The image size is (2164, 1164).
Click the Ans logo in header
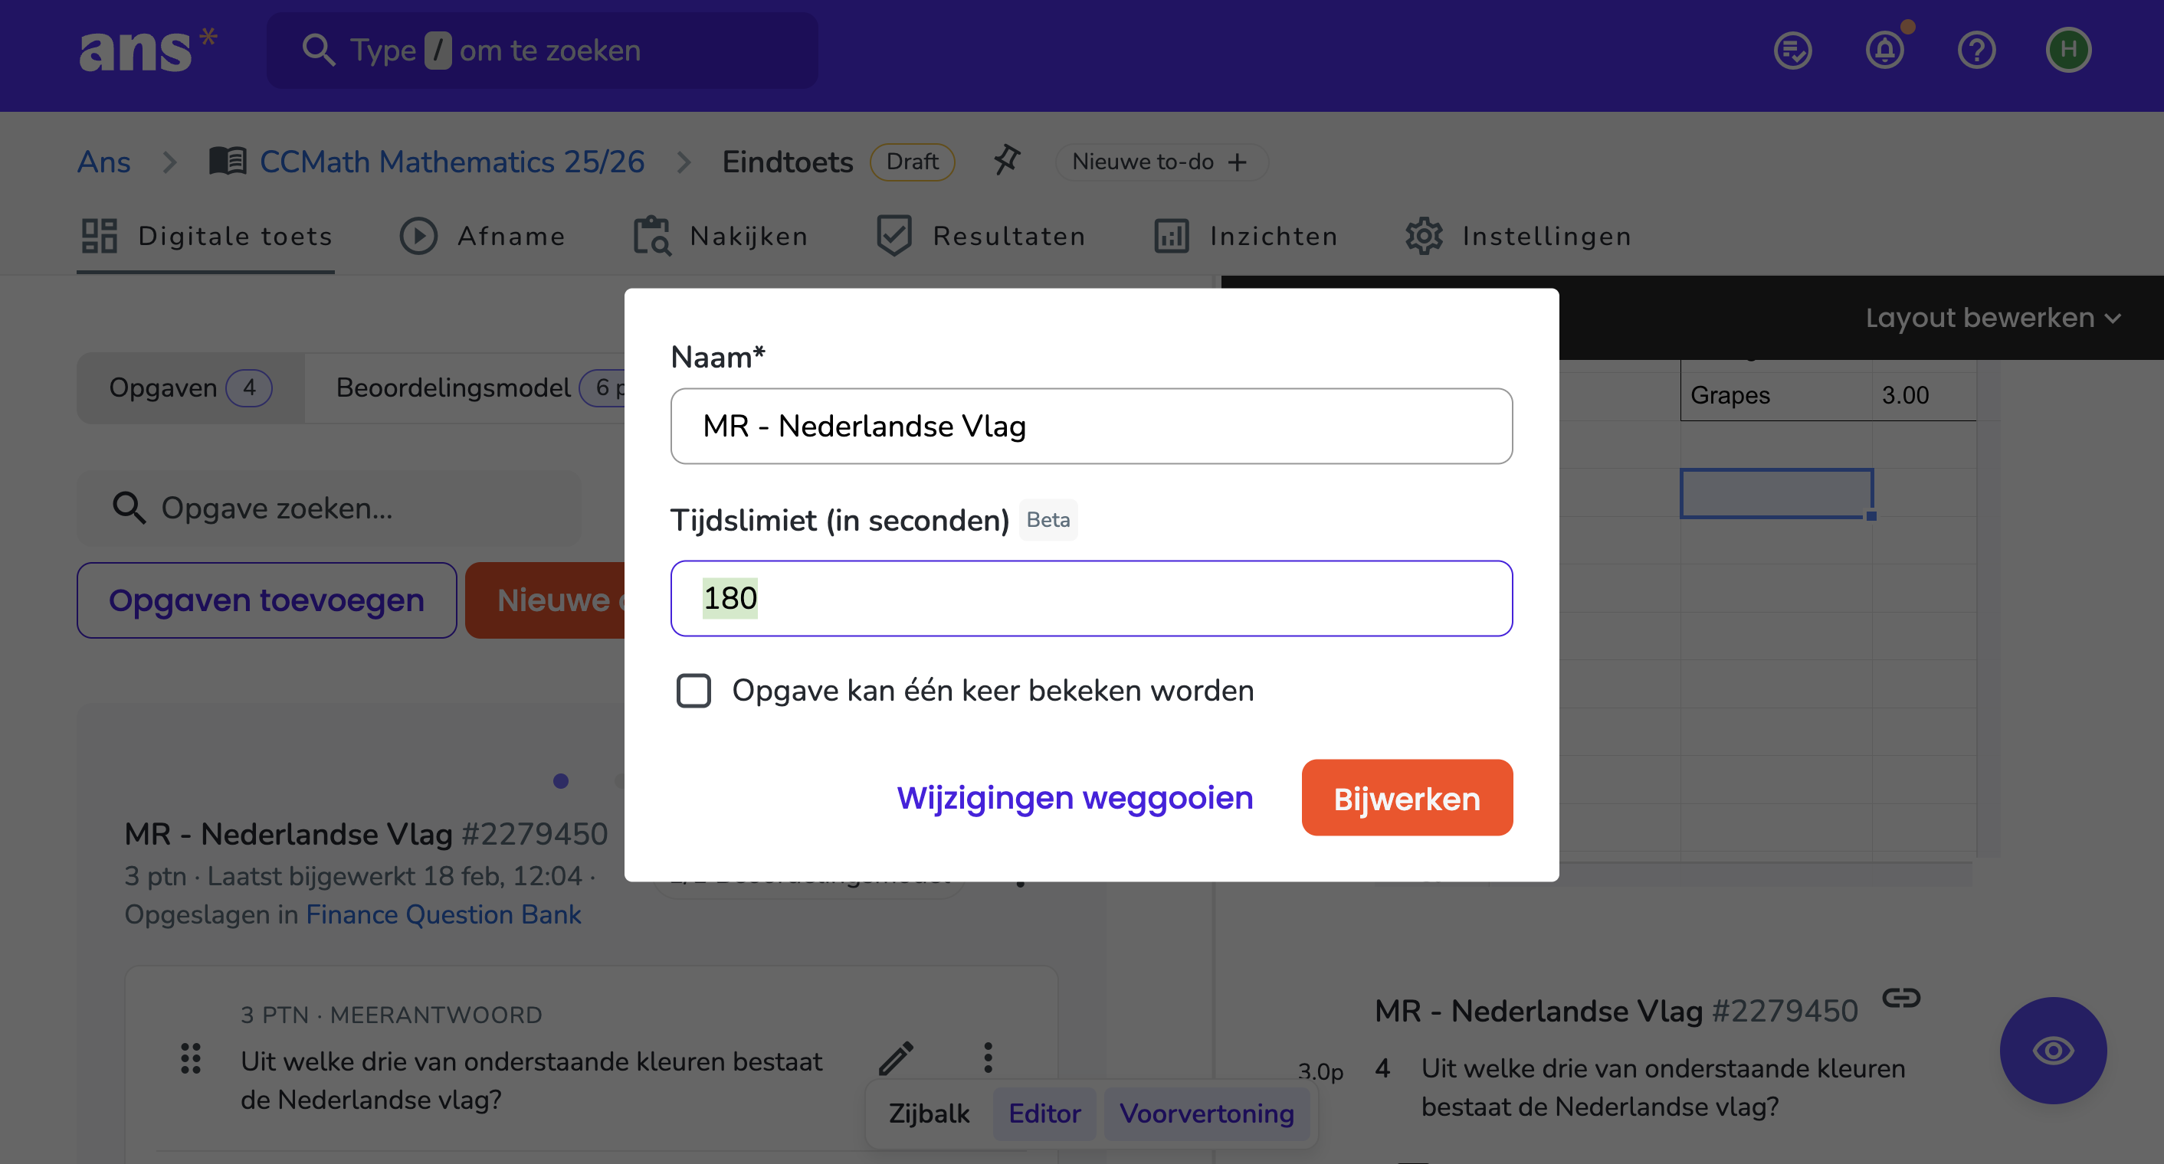click(x=148, y=50)
